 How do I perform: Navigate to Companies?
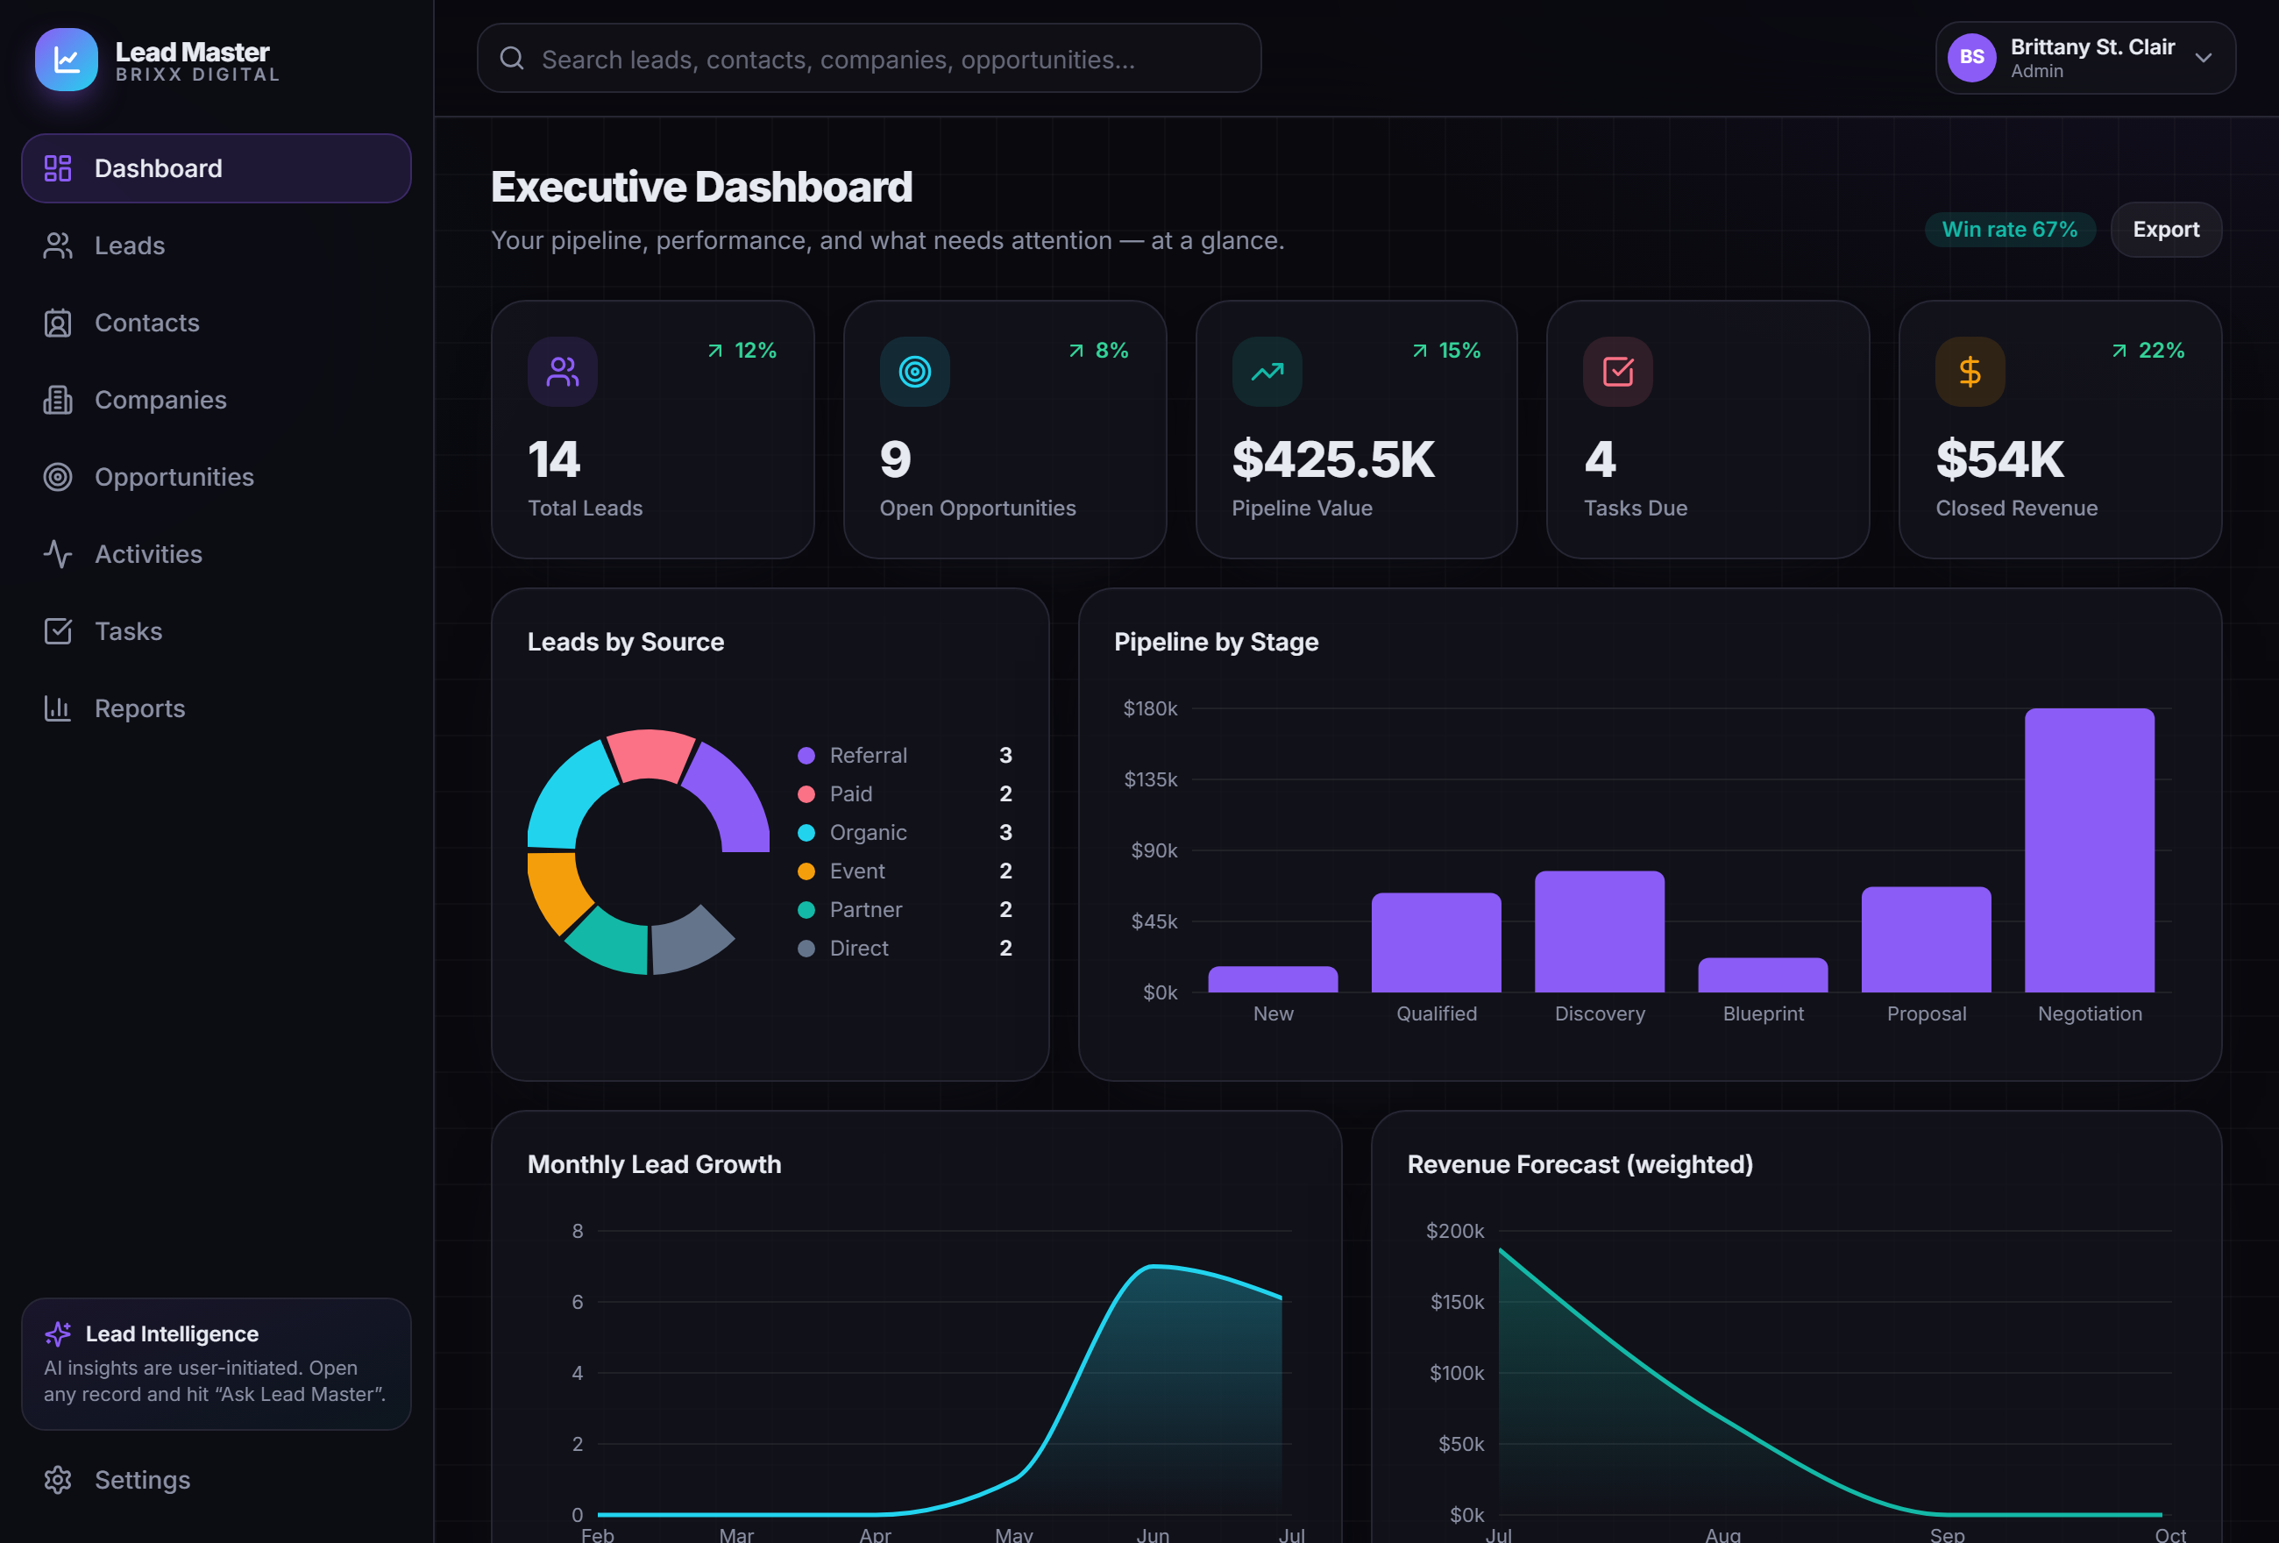click(216, 399)
